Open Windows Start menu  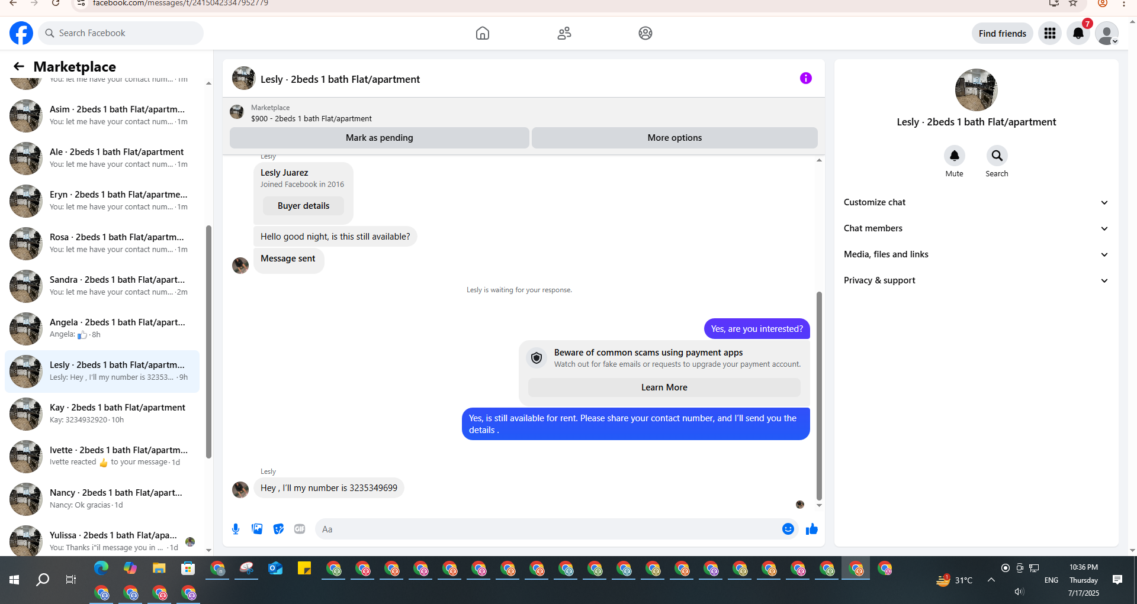[x=14, y=580]
